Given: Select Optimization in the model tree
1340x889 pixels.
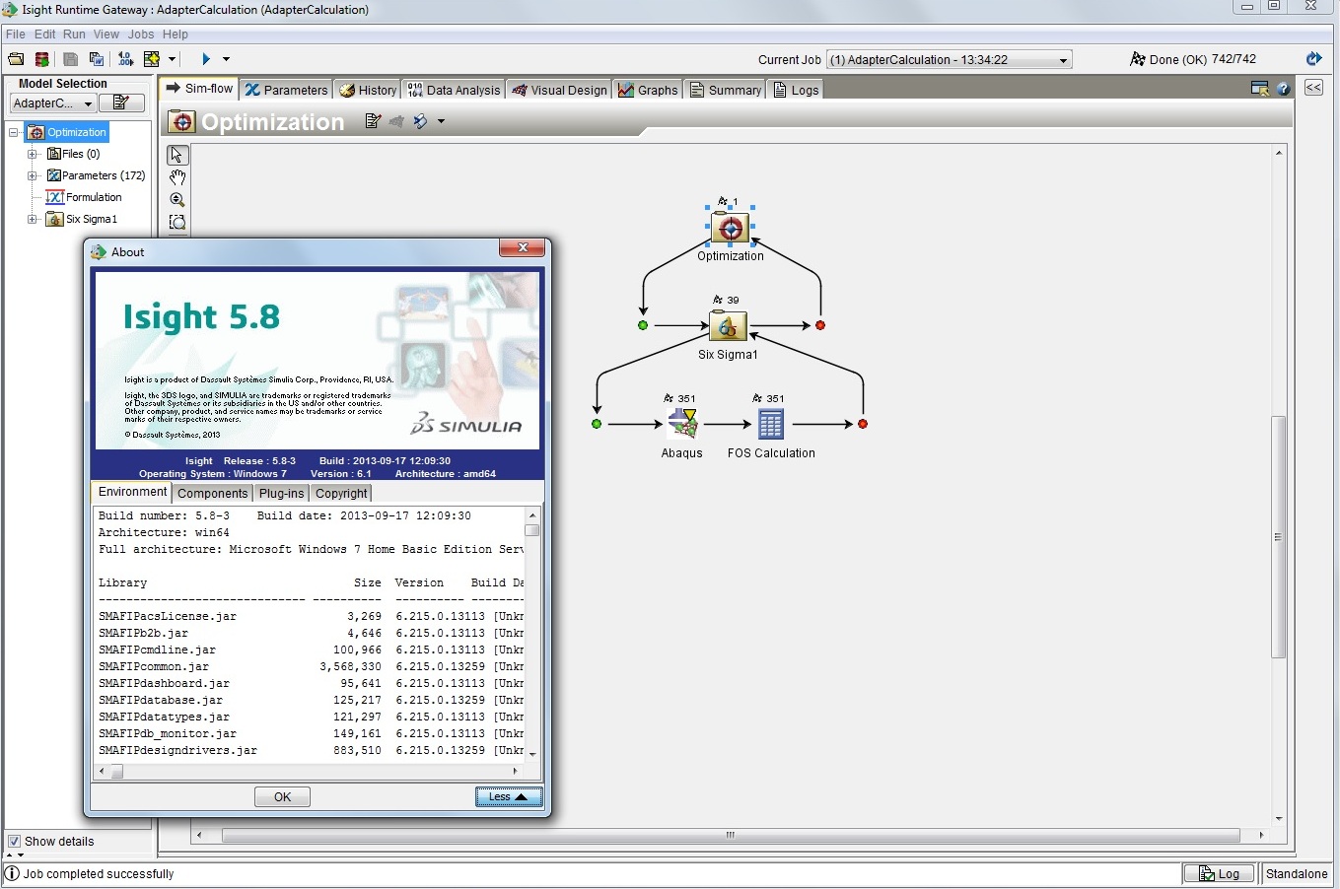Looking at the screenshot, I should (67, 132).
